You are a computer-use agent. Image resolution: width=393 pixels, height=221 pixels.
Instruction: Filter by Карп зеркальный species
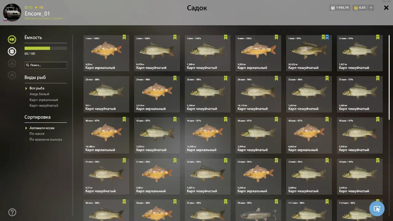pos(44,100)
